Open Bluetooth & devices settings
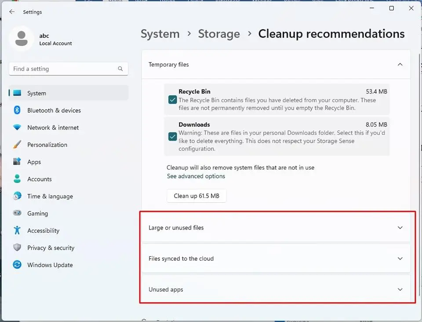 (x=69, y=110)
